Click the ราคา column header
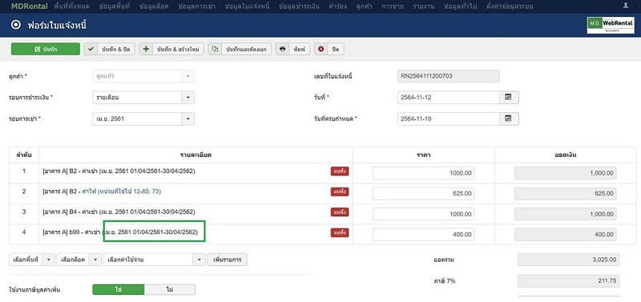Viewport: 641px width, 302px height. 424,155
